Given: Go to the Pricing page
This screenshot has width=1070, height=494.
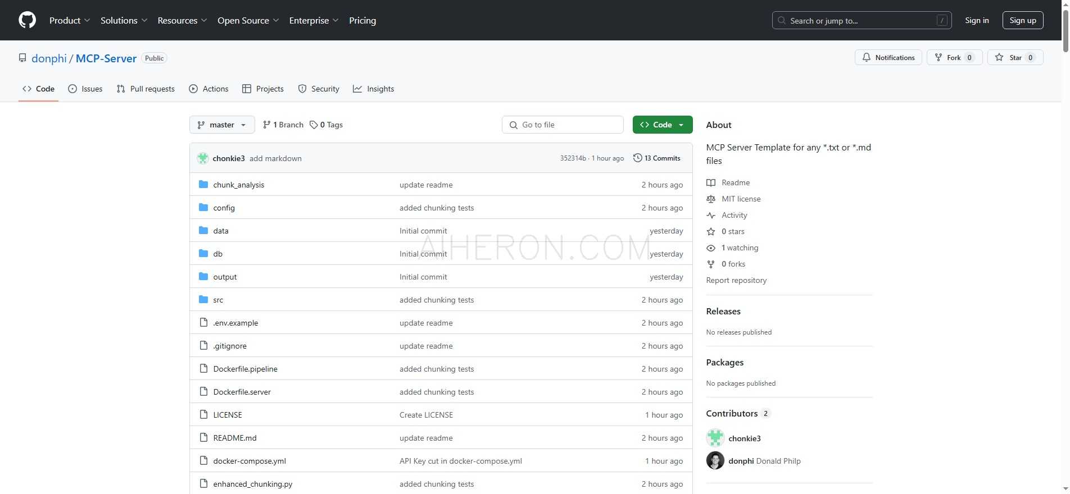Looking at the screenshot, I should [x=362, y=20].
